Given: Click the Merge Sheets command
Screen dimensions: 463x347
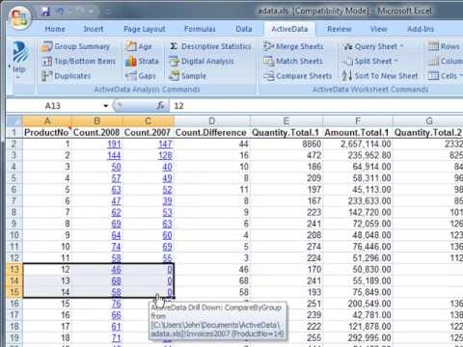Looking at the screenshot, I should click(x=293, y=46).
